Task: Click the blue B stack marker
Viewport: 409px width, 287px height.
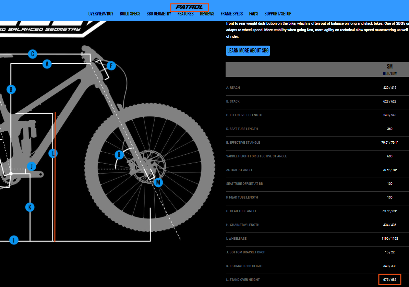Action: click(x=11, y=89)
